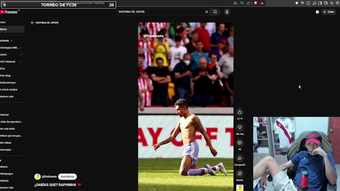Click the white tag extension icon
The width and height of the screenshot is (340, 191).
point(297,3)
